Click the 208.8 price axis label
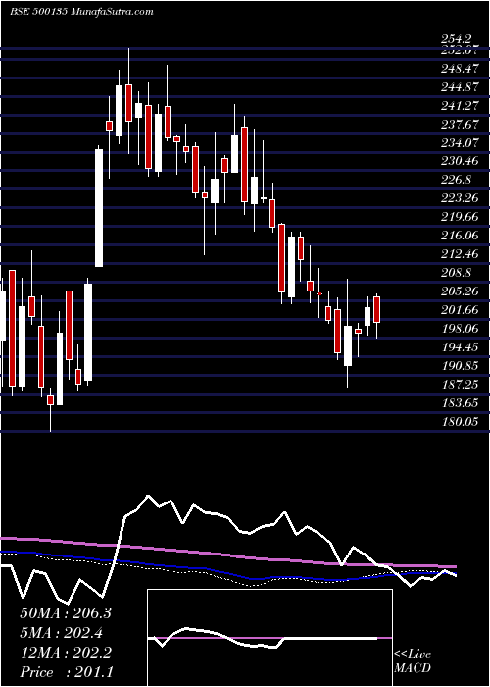Image resolution: width=490 pixels, height=687 pixels. pyautogui.click(x=457, y=272)
